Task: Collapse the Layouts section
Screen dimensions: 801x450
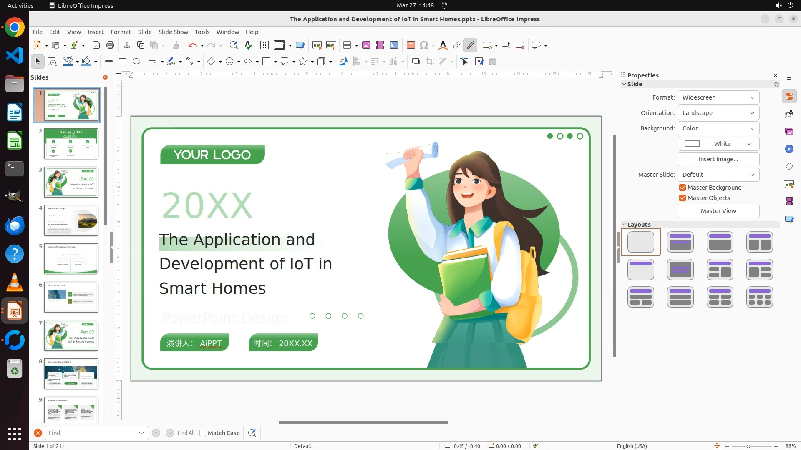Action: pyautogui.click(x=625, y=225)
